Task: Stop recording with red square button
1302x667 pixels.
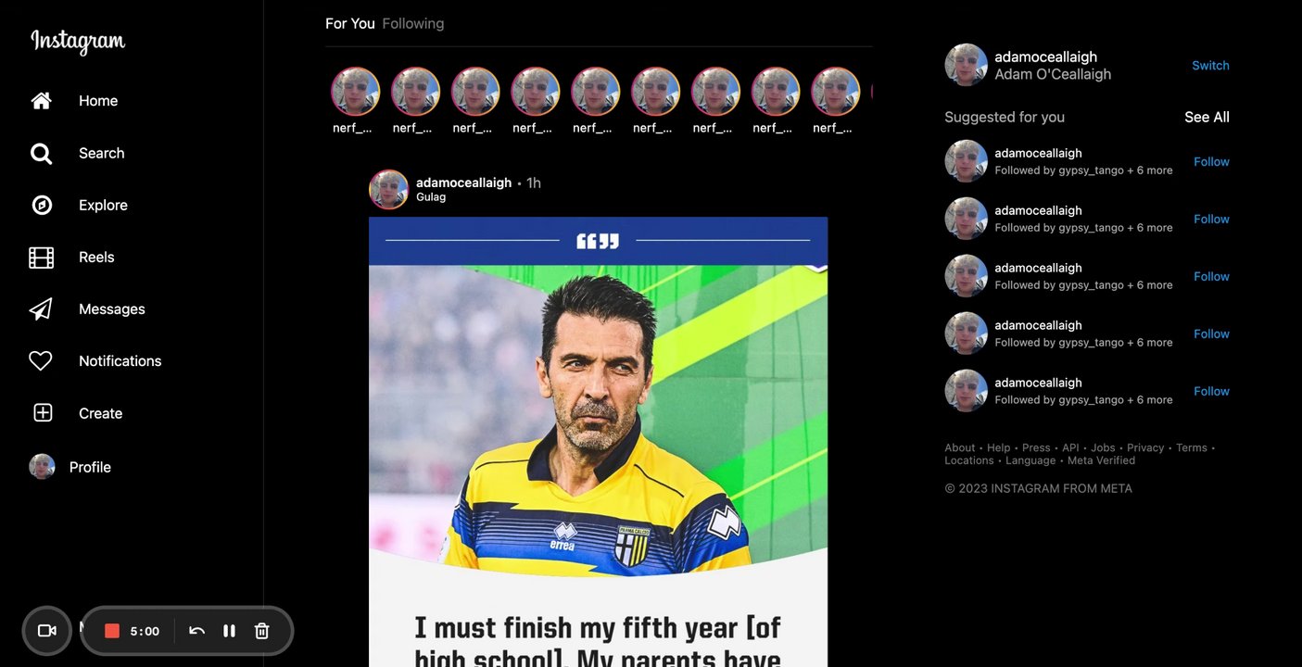Action: 112,631
